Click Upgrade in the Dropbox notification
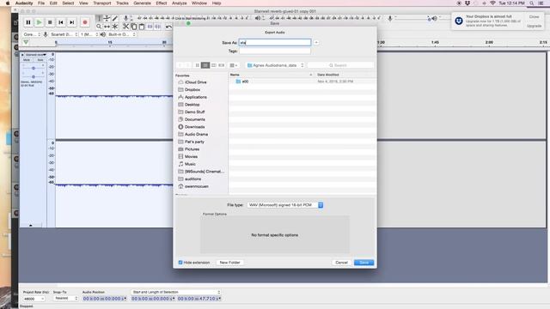This screenshot has height=309, width=550. 534,26
